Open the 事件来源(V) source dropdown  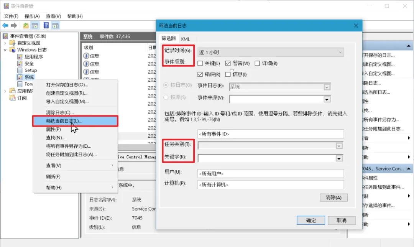point(327,99)
